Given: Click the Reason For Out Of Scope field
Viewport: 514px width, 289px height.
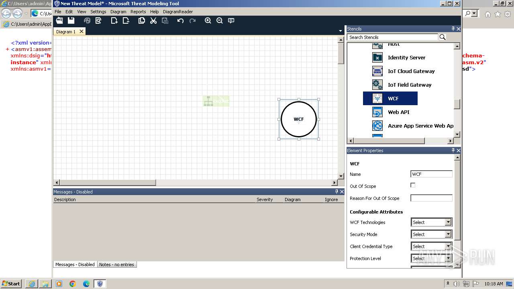Looking at the screenshot, I should (x=431, y=198).
